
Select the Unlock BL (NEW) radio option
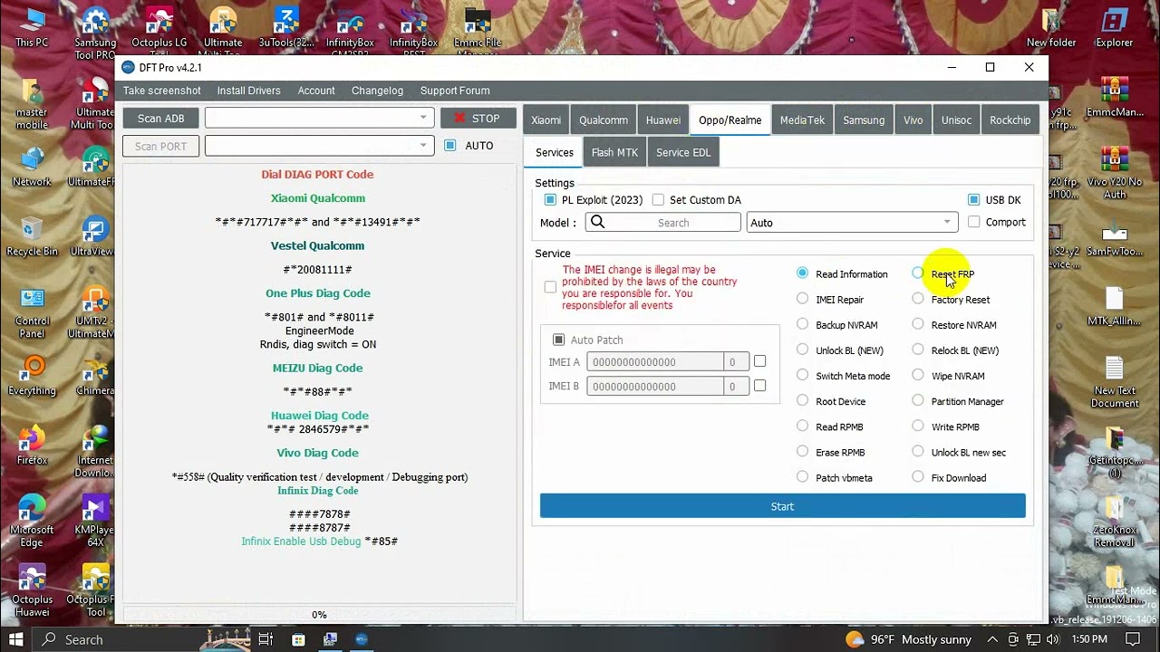(802, 350)
